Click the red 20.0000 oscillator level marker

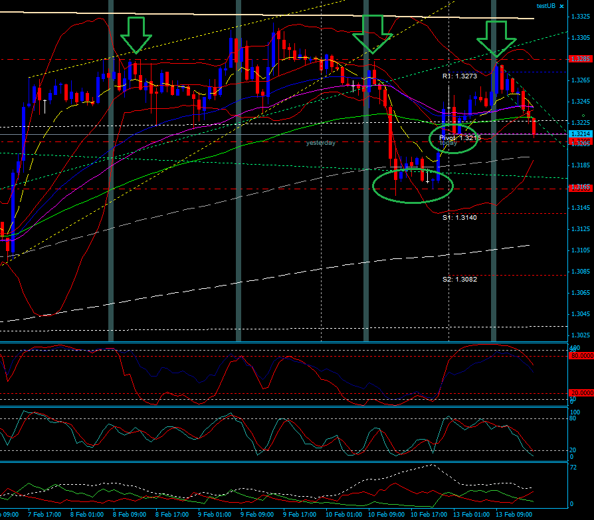[580, 392]
